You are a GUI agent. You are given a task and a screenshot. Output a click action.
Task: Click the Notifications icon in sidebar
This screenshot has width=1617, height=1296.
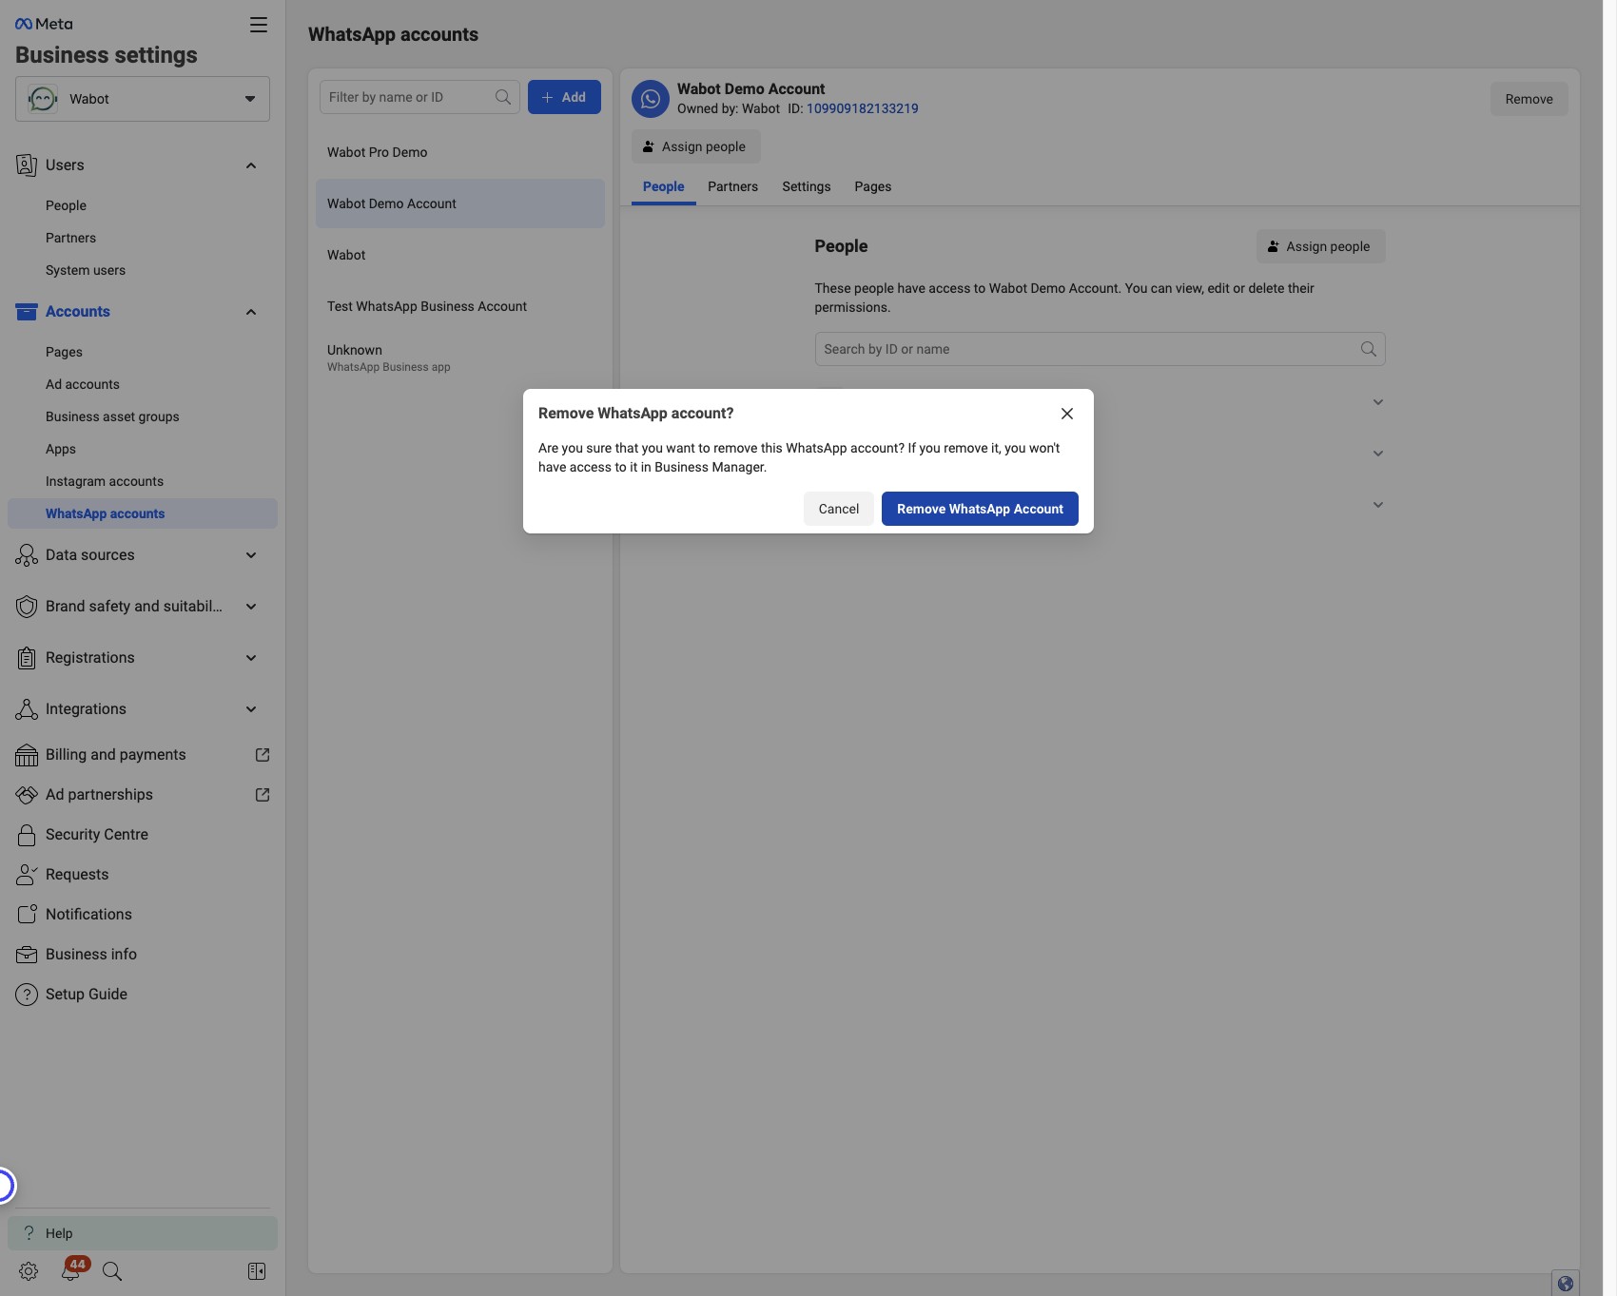(27, 915)
